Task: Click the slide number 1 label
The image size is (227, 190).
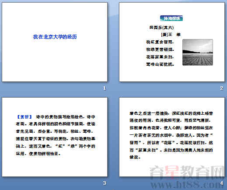Action: coord(105,88)
